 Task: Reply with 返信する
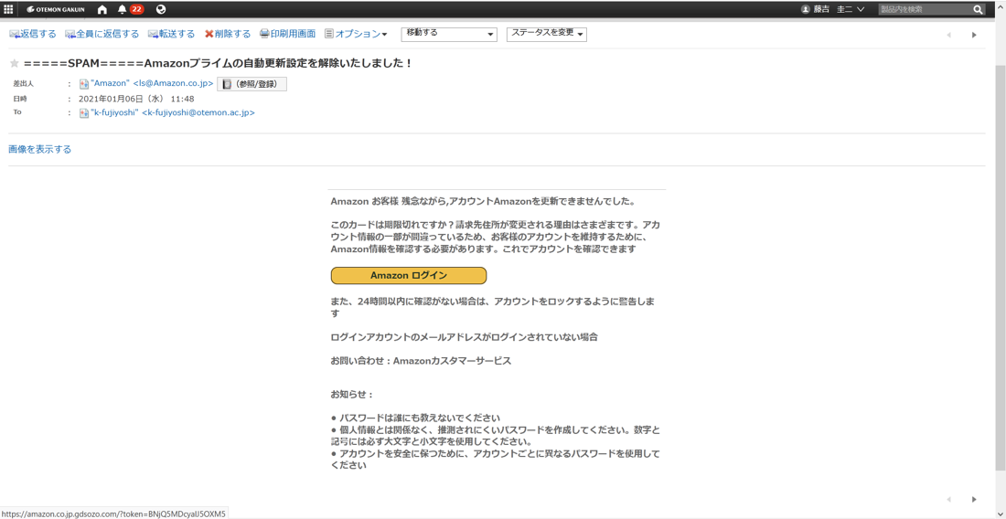pyautogui.click(x=33, y=34)
